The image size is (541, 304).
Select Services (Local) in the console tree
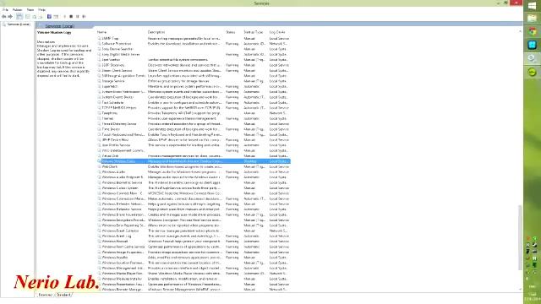(19, 24)
